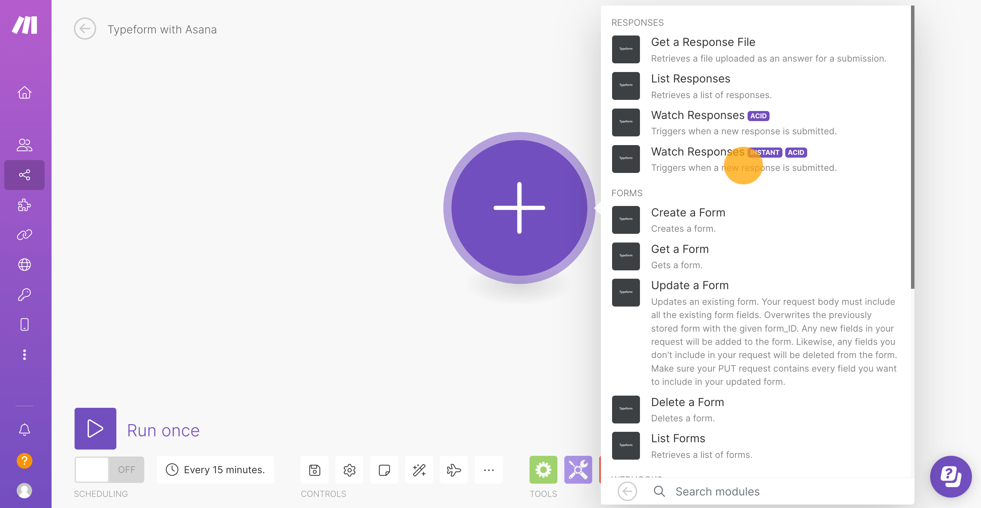
Task: Select the List Responses module
Action: tap(690, 79)
